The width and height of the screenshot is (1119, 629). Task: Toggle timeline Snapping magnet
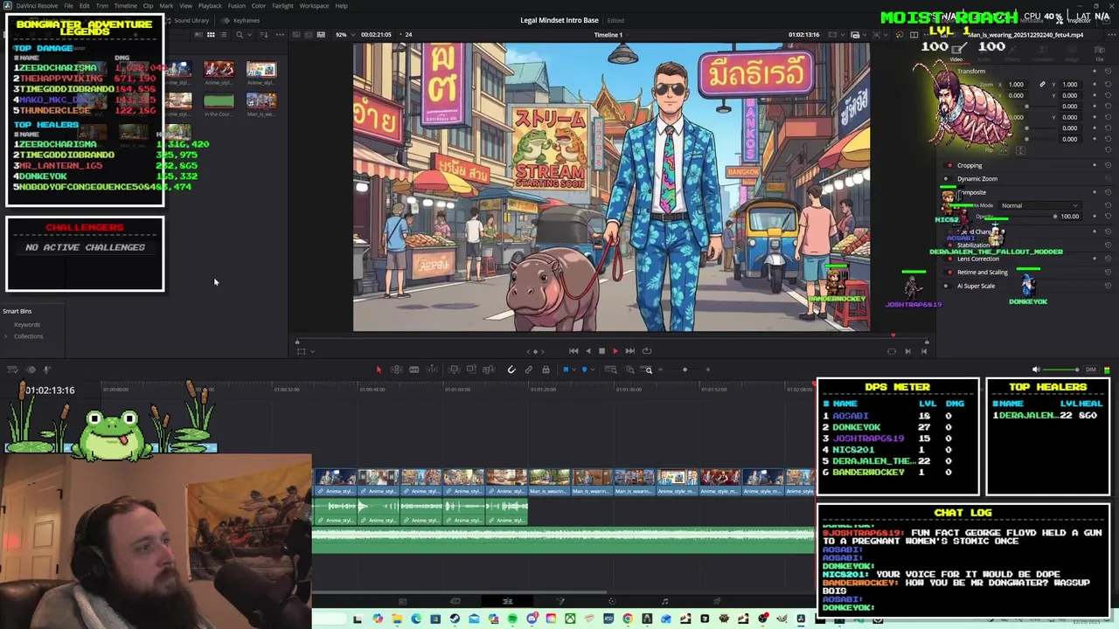tap(511, 370)
